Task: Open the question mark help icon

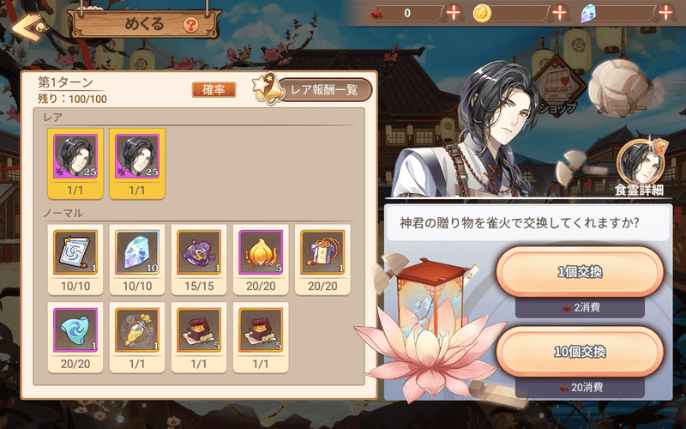Action: click(190, 25)
